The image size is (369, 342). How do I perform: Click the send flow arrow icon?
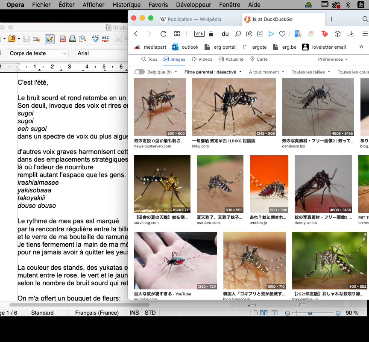pyautogui.click(x=271, y=34)
